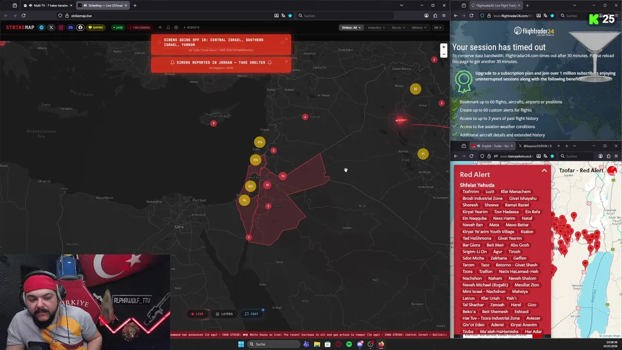Open StrikeMap Instagram icon
Viewport: 622px width, 350px height.
point(61,28)
